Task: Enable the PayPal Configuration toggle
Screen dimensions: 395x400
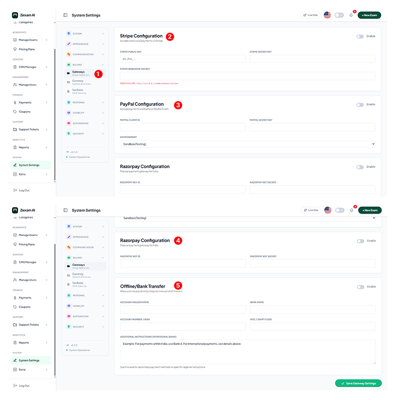Action: click(360, 105)
